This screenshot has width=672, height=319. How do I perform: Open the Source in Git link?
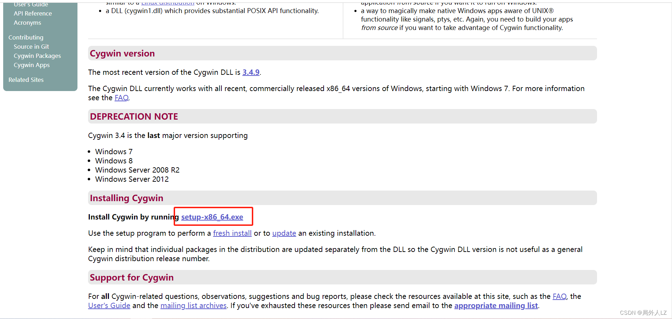point(31,47)
